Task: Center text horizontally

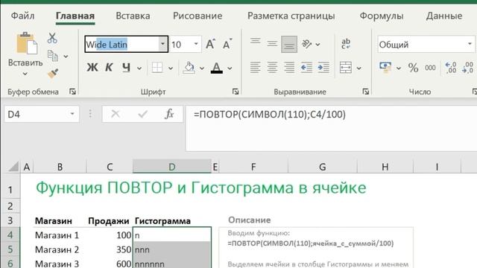Action: coord(272,68)
